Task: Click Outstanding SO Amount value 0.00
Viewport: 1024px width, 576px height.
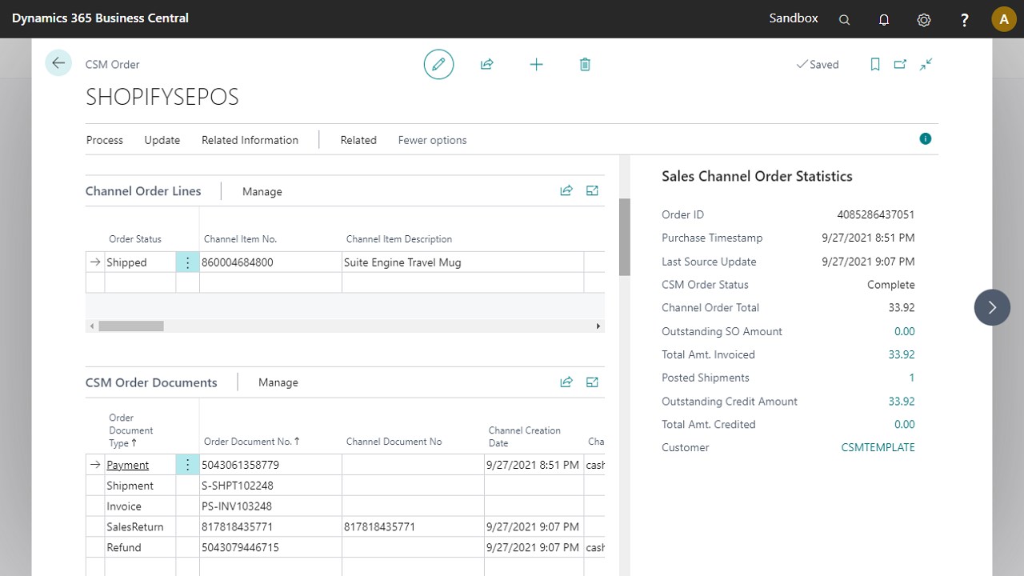Action: point(905,331)
